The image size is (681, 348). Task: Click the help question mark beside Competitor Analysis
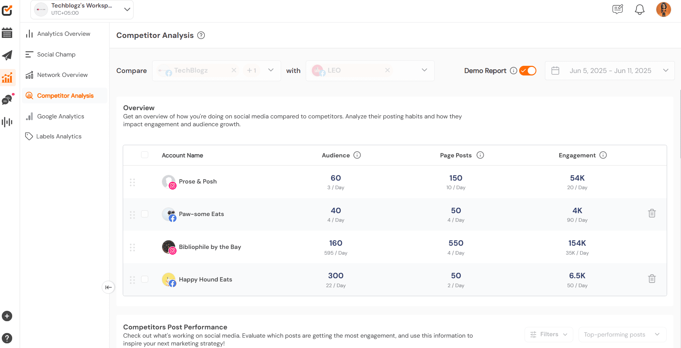coord(201,35)
